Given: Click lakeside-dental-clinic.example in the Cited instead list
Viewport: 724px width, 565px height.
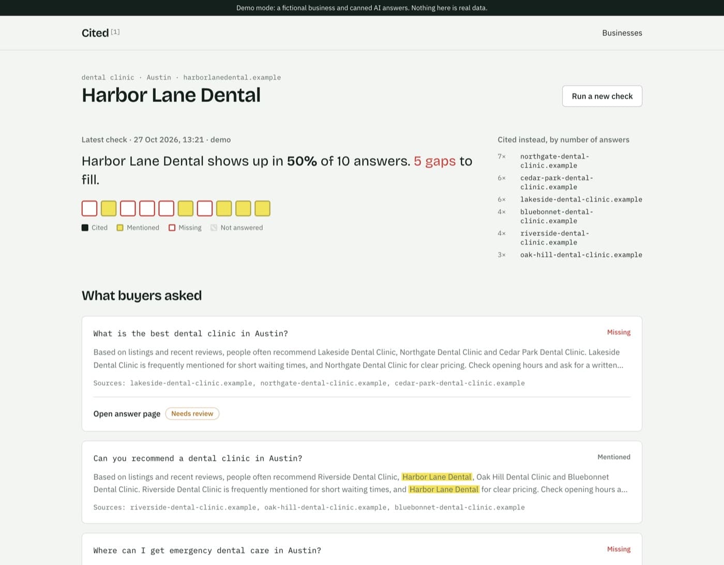Looking at the screenshot, I should tap(581, 200).
